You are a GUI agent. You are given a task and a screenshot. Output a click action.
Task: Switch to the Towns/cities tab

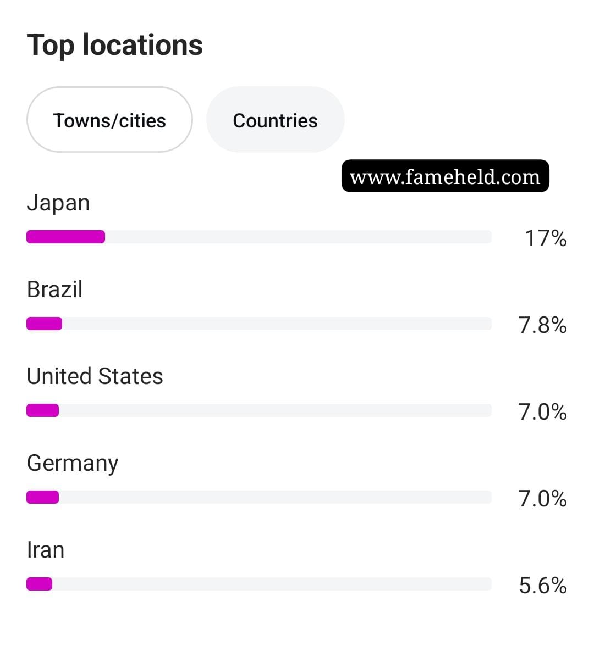point(109,120)
